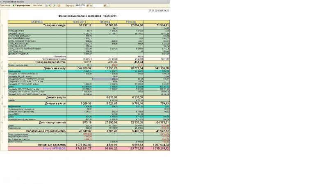Collapse the Деньги в кассе group
Screen dimensions: 328x184
tap(2, 103)
